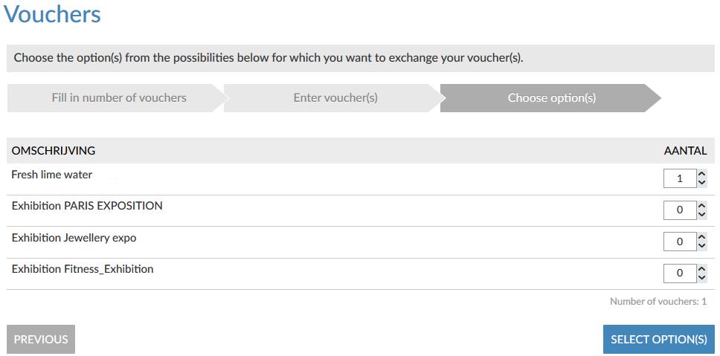The width and height of the screenshot is (720, 356).
Task: Click the SELECT OPTION(S) button
Action: 658,339
